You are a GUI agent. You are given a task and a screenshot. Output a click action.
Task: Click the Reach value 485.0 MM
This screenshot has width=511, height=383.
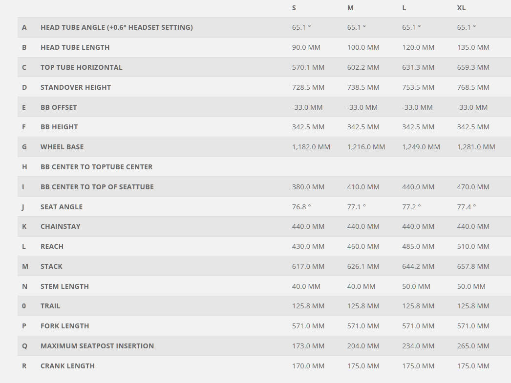tap(418, 247)
